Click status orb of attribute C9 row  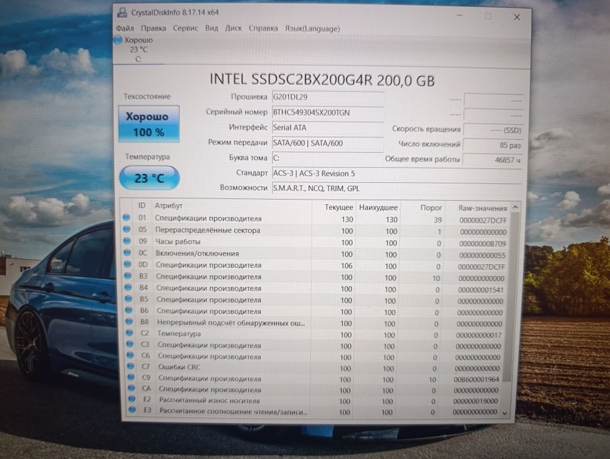[131, 377]
